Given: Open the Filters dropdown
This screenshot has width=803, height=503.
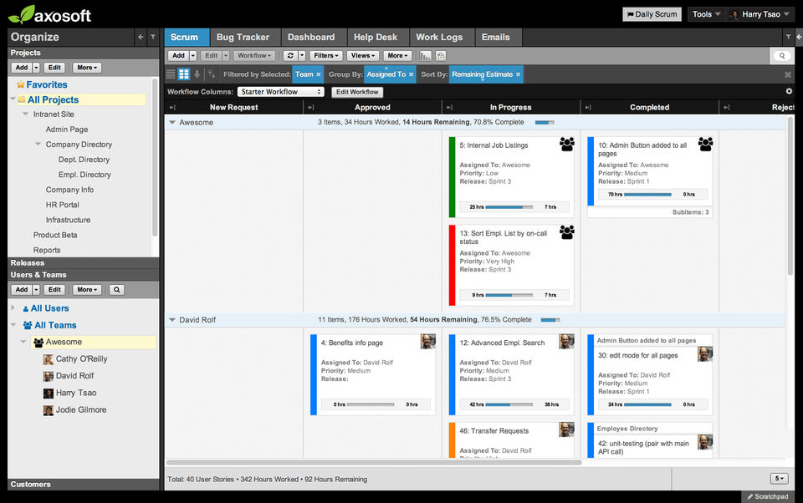Looking at the screenshot, I should pyautogui.click(x=325, y=56).
